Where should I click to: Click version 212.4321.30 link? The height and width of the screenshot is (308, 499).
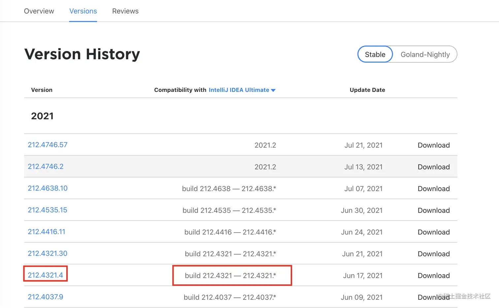tap(48, 253)
